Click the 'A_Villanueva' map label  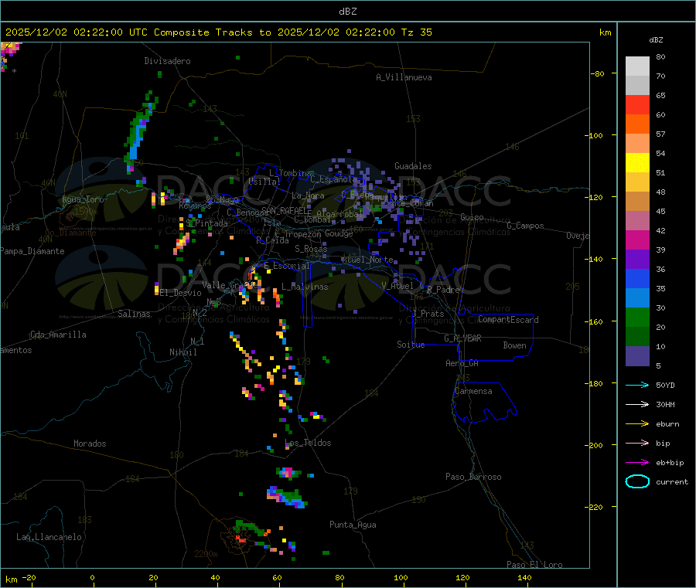(x=404, y=77)
